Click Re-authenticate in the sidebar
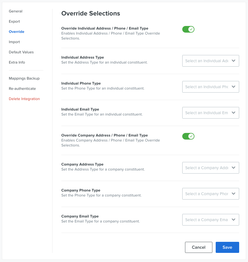 coord(22,88)
